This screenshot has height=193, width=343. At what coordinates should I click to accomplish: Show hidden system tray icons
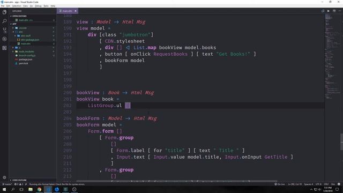(311, 189)
